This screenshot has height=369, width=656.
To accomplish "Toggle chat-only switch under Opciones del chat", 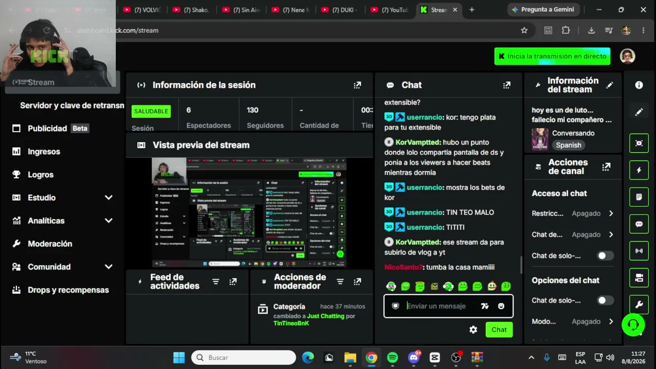I will 605,300.
